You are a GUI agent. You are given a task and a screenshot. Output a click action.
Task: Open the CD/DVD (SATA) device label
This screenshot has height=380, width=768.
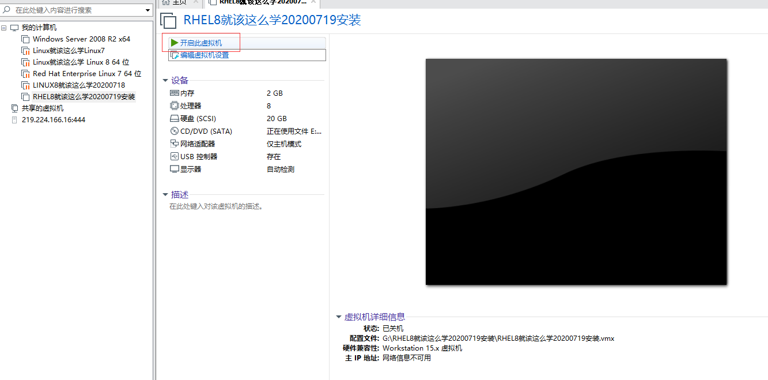tap(206, 131)
